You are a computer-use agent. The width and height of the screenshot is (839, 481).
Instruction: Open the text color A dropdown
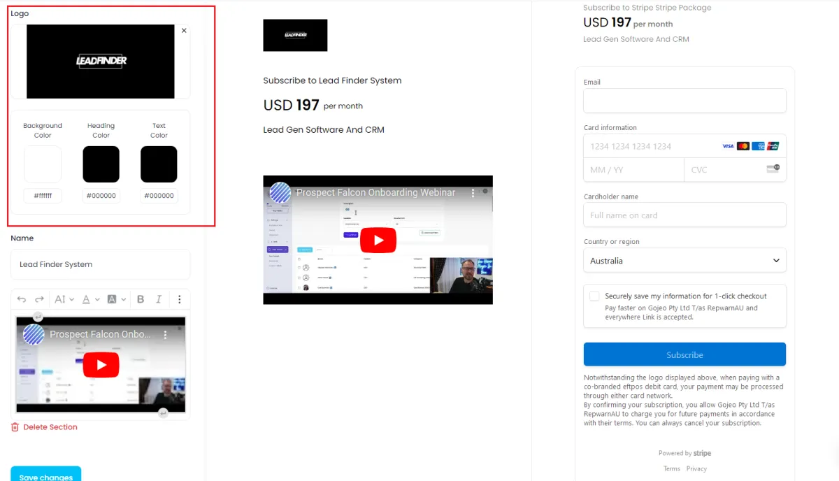pos(91,299)
